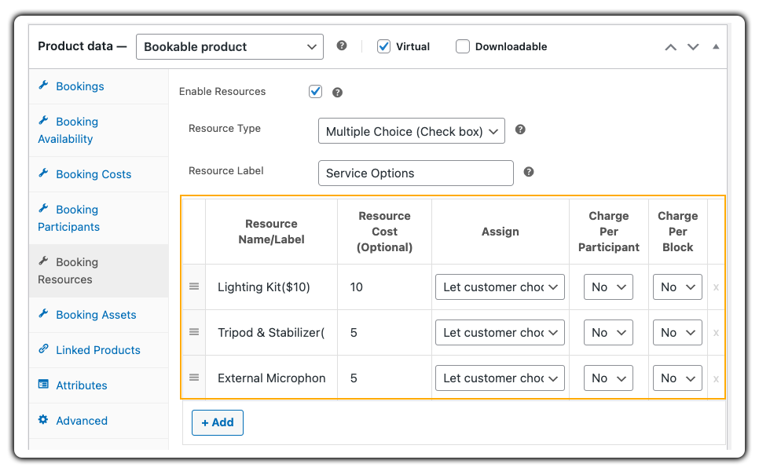Collapse the Product data panel triangle

(716, 47)
